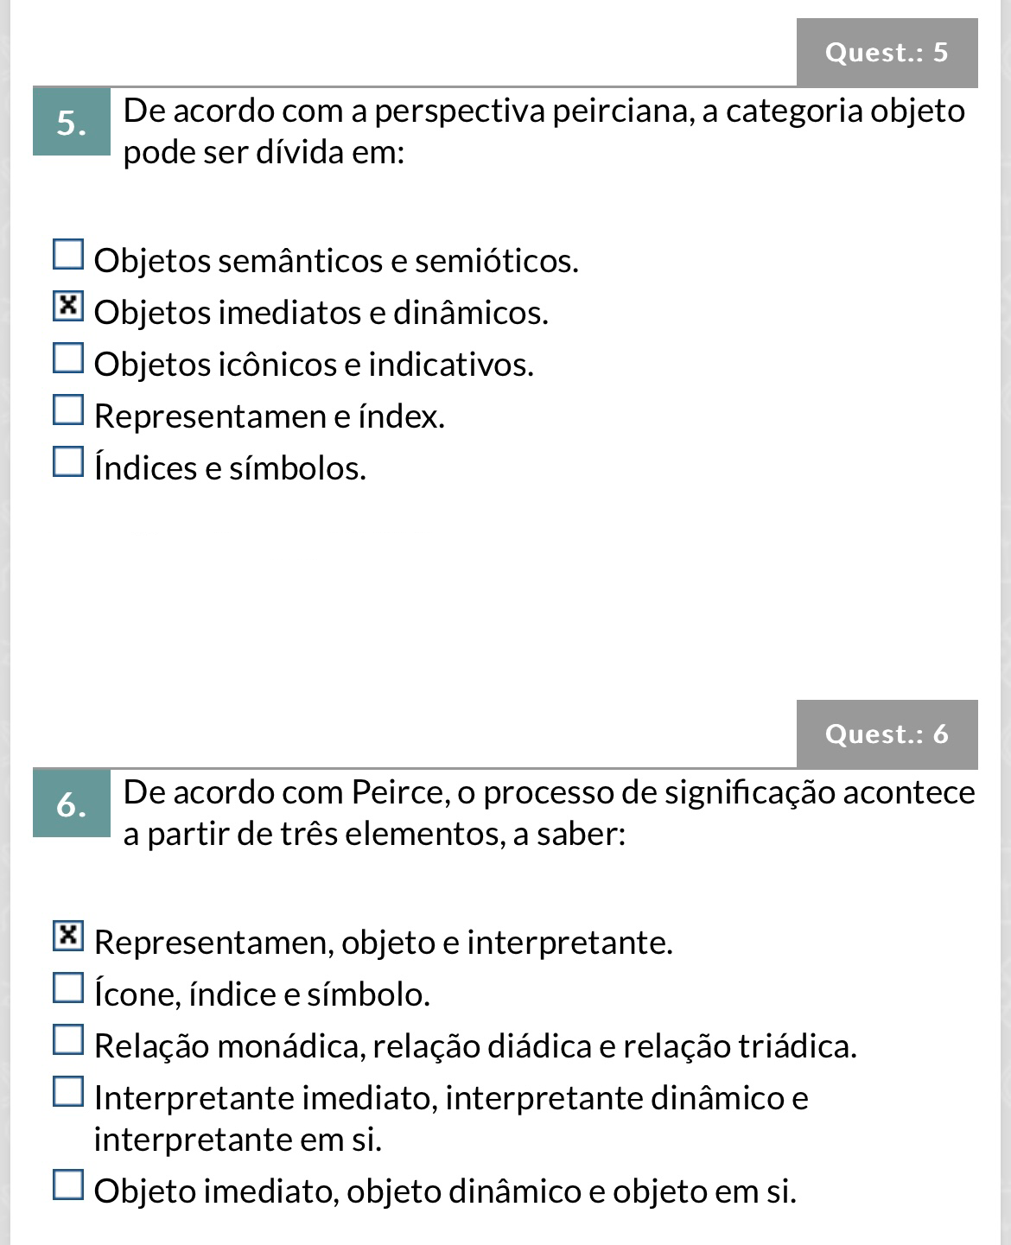The image size is (1011, 1245).
Task: Click question text about "processo de significação"
Action: click(x=549, y=813)
